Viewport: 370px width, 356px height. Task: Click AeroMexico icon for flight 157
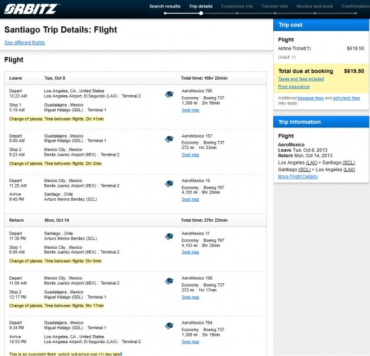tap(169, 139)
